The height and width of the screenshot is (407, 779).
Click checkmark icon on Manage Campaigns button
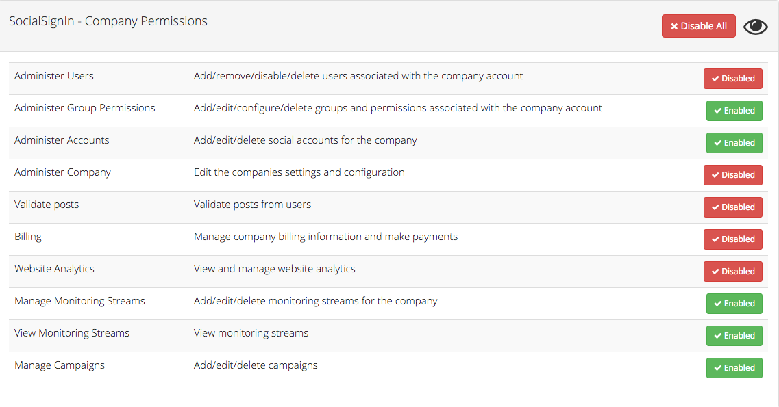(x=718, y=368)
